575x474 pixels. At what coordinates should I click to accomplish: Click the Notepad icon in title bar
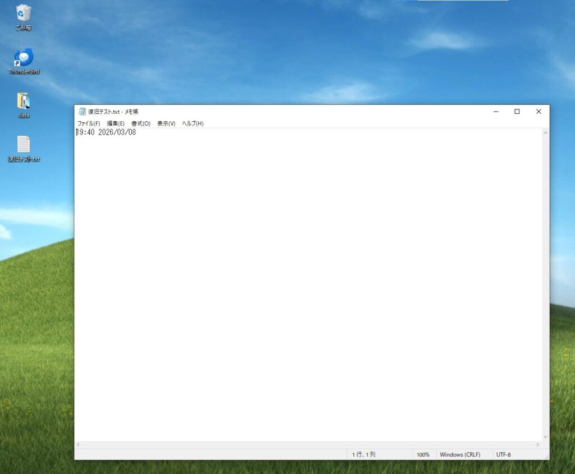click(x=82, y=112)
